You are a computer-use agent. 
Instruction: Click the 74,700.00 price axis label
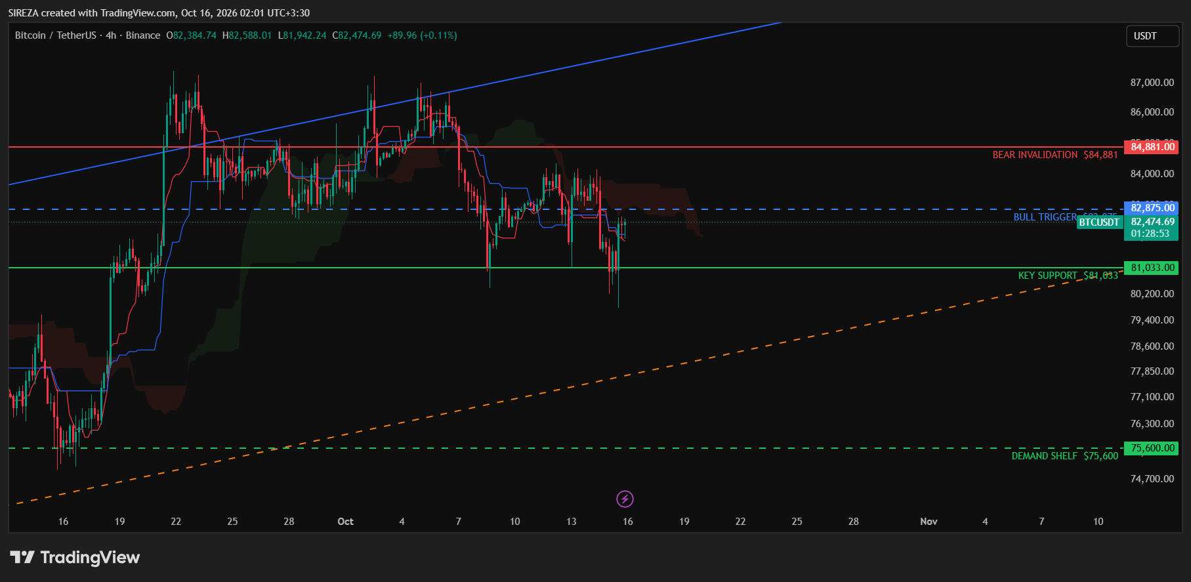point(1152,479)
